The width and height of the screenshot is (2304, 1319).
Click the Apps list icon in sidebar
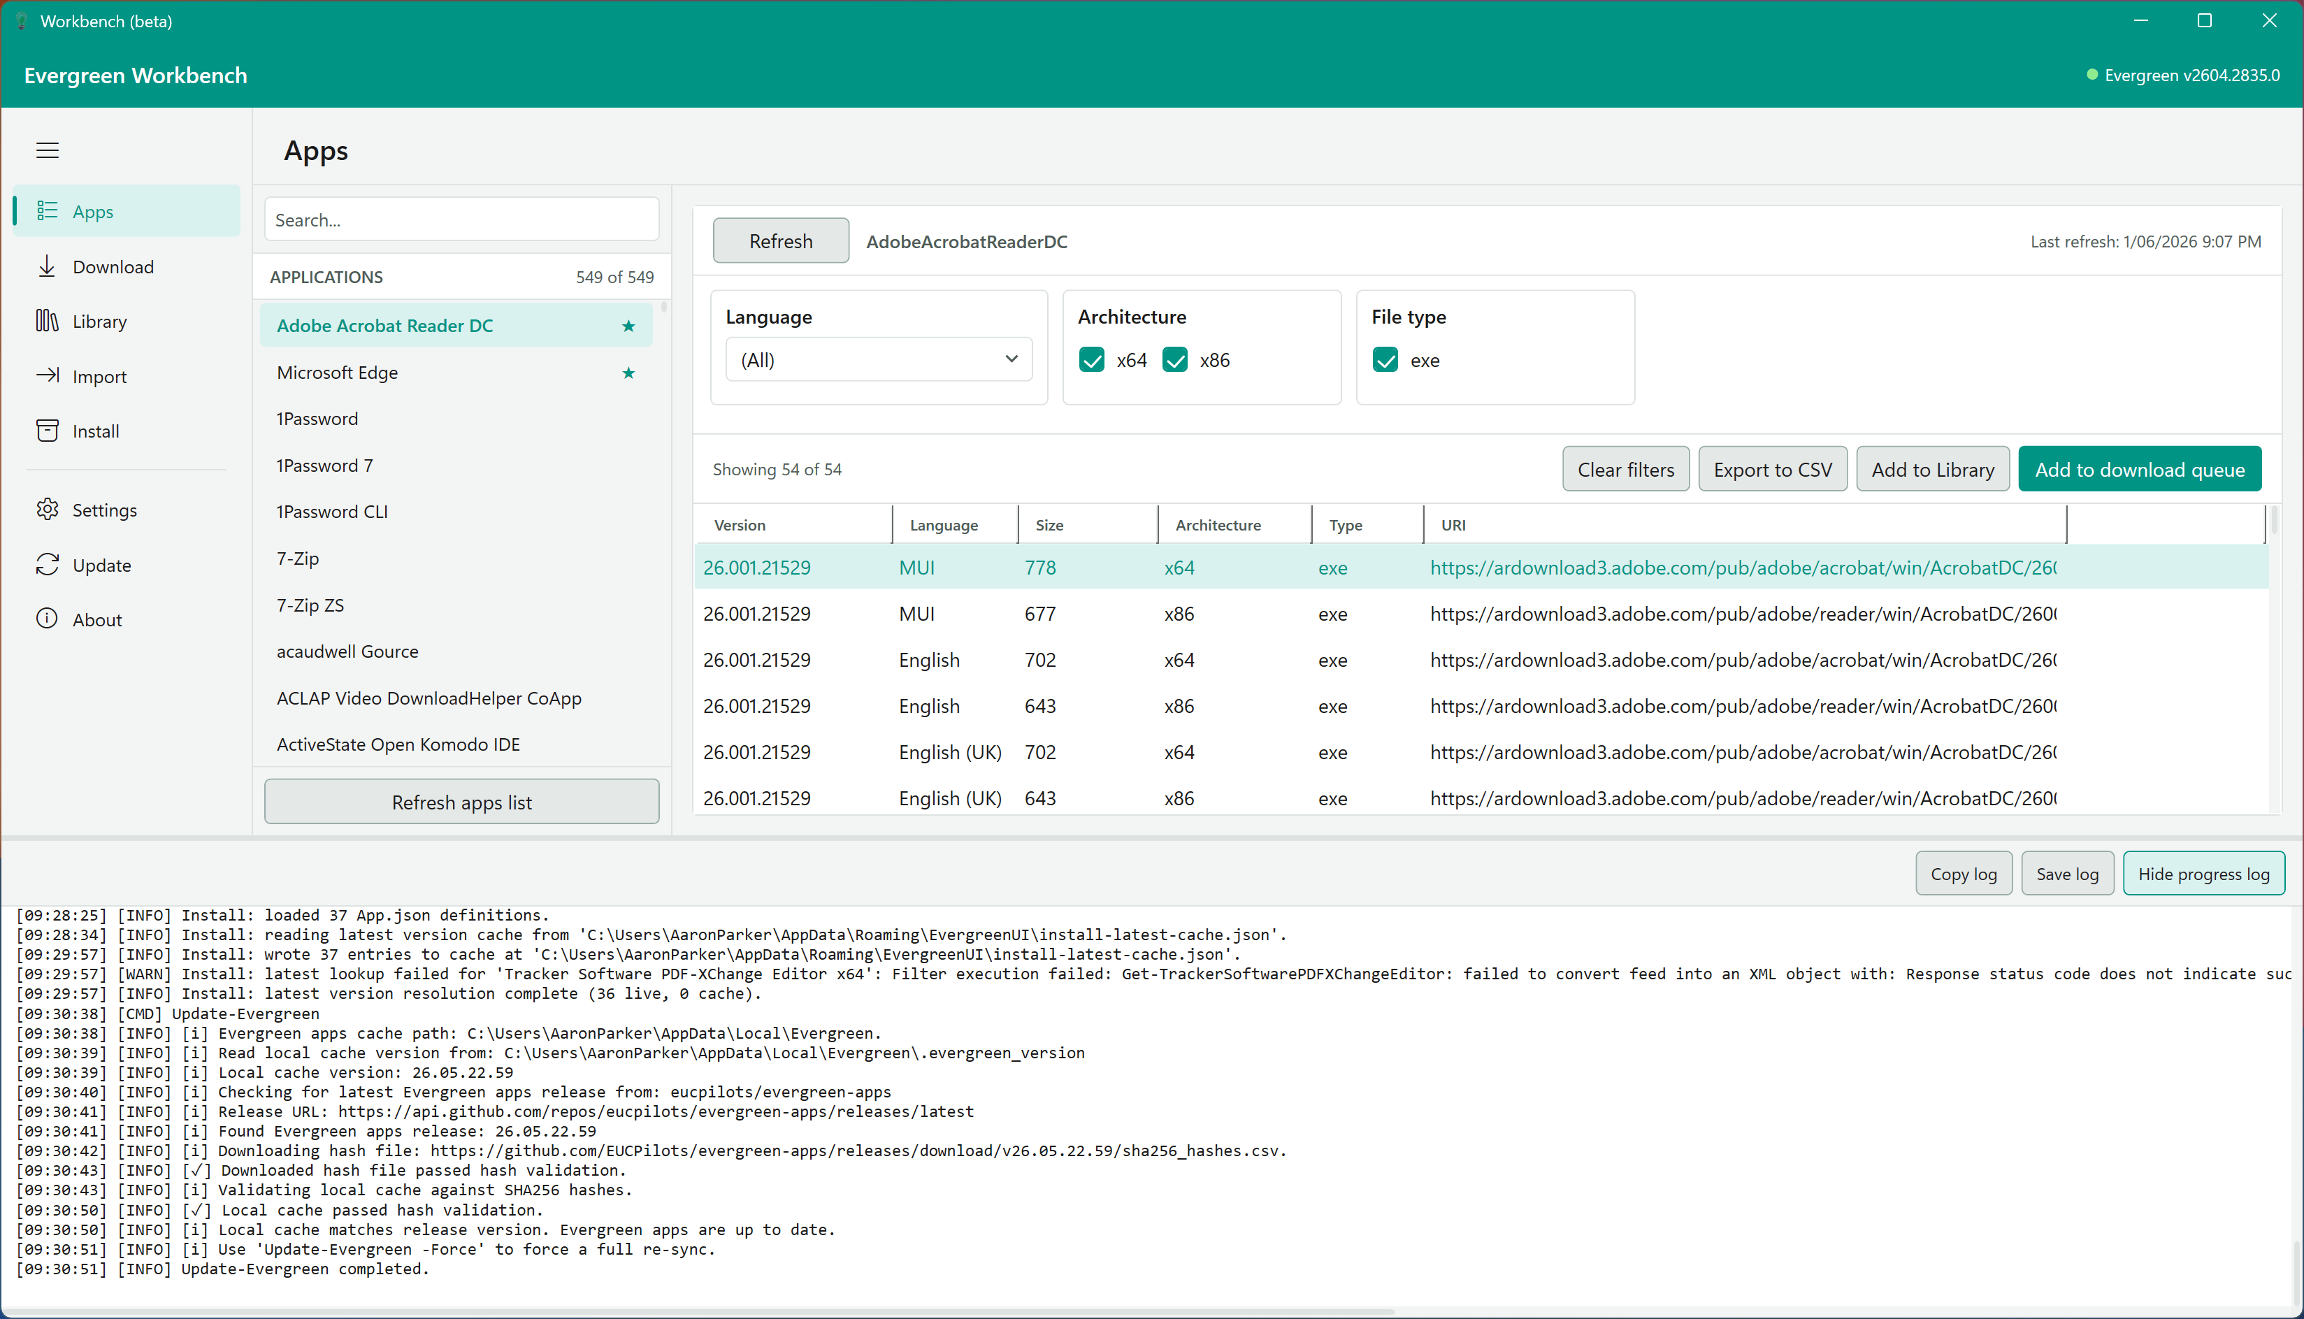pyautogui.click(x=47, y=211)
